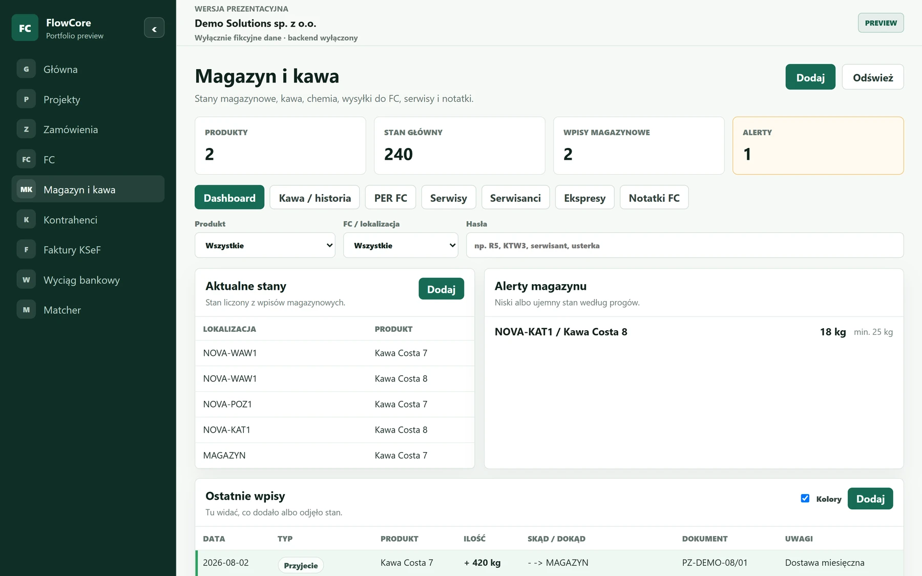This screenshot has width=922, height=576.
Task: Disable the Kolory checkbox
Action: point(805,498)
